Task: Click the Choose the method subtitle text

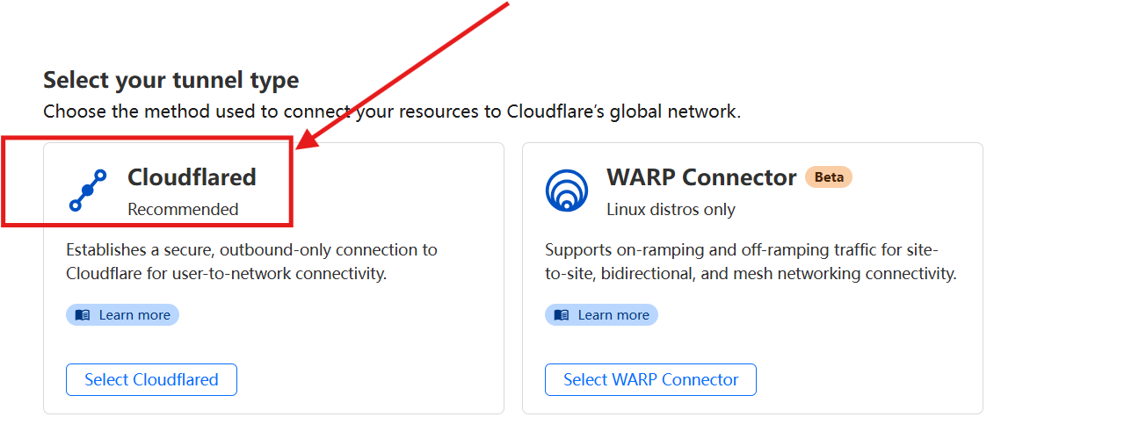Action: pos(392,111)
